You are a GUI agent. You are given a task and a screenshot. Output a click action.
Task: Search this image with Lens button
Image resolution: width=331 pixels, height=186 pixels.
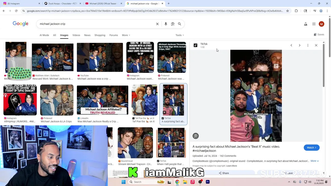coord(195,136)
